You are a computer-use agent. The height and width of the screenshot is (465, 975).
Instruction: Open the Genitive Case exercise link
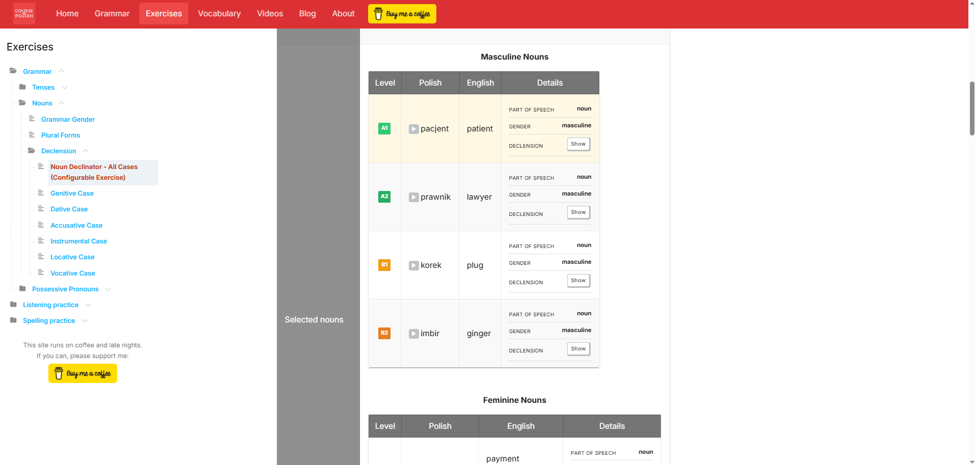point(72,194)
